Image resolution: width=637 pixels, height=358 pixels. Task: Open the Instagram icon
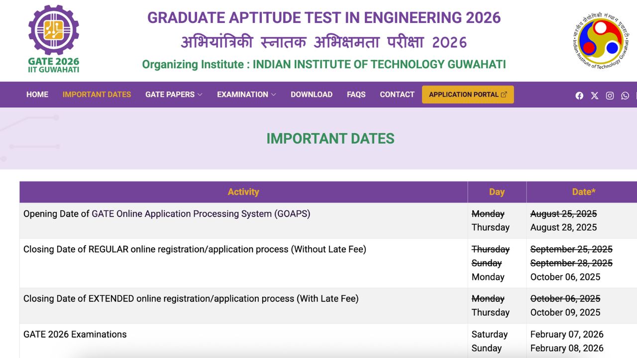click(x=610, y=95)
